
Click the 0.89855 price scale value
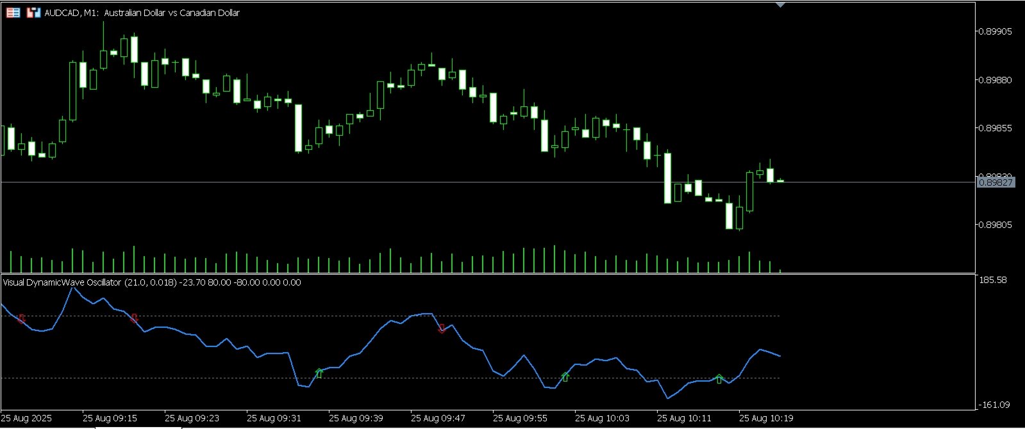click(995, 128)
